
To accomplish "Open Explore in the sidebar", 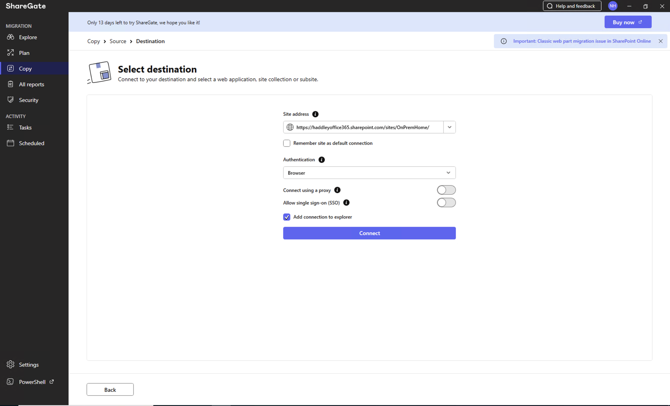I will click(x=34, y=37).
